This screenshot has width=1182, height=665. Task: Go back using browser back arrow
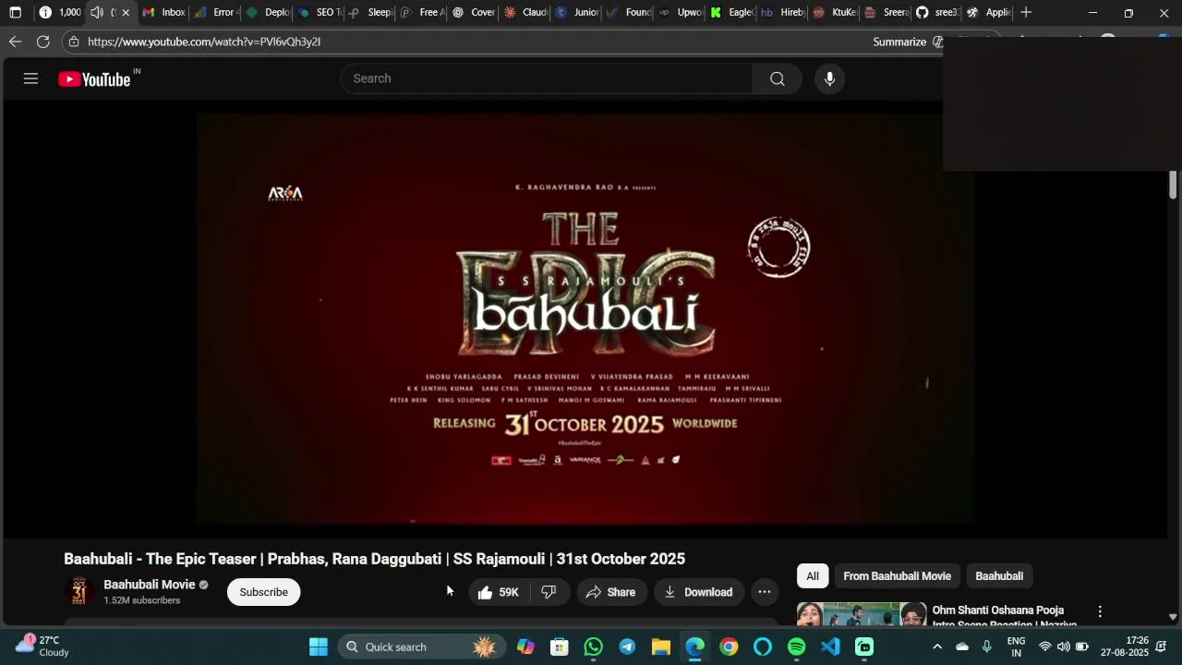15,42
